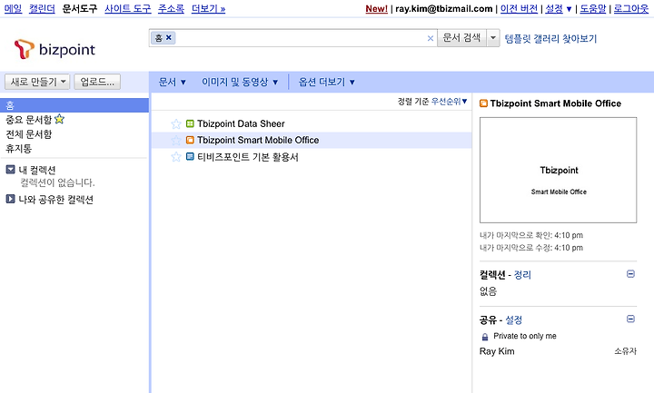The width and height of the screenshot is (654, 393).
Task: Change sort order via 우선순위 dropdown
Action: [x=450, y=102]
